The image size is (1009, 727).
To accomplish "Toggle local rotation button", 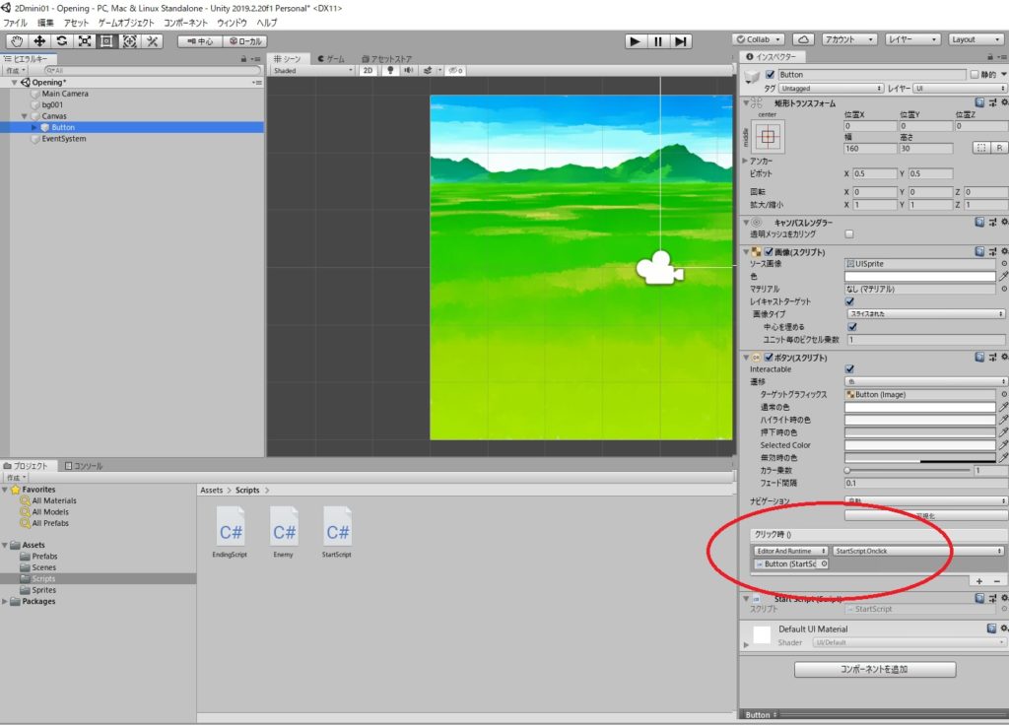I will tap(245, 41).
